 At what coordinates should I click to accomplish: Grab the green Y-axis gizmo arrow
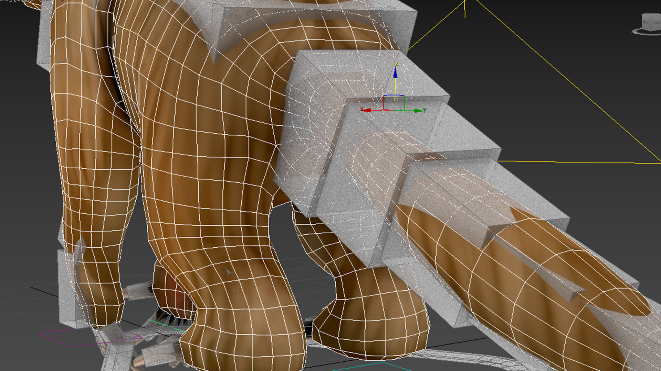[417, 111]
